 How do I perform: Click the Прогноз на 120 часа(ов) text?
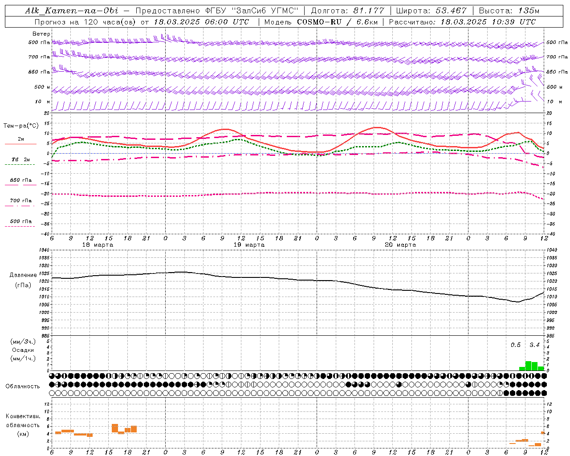(x=85, y=22)
